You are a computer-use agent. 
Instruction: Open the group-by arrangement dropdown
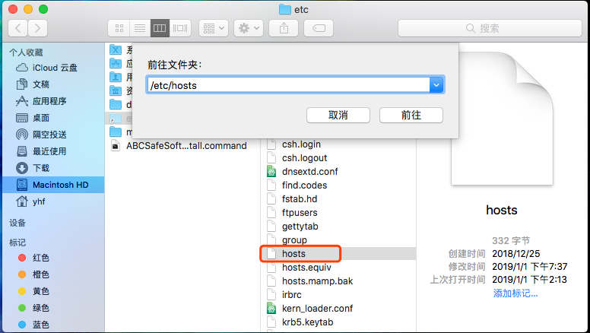214,28
